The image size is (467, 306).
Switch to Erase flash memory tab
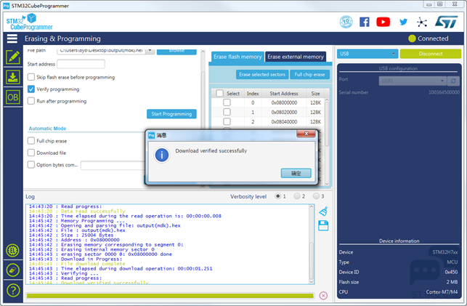tap(237, 57)
